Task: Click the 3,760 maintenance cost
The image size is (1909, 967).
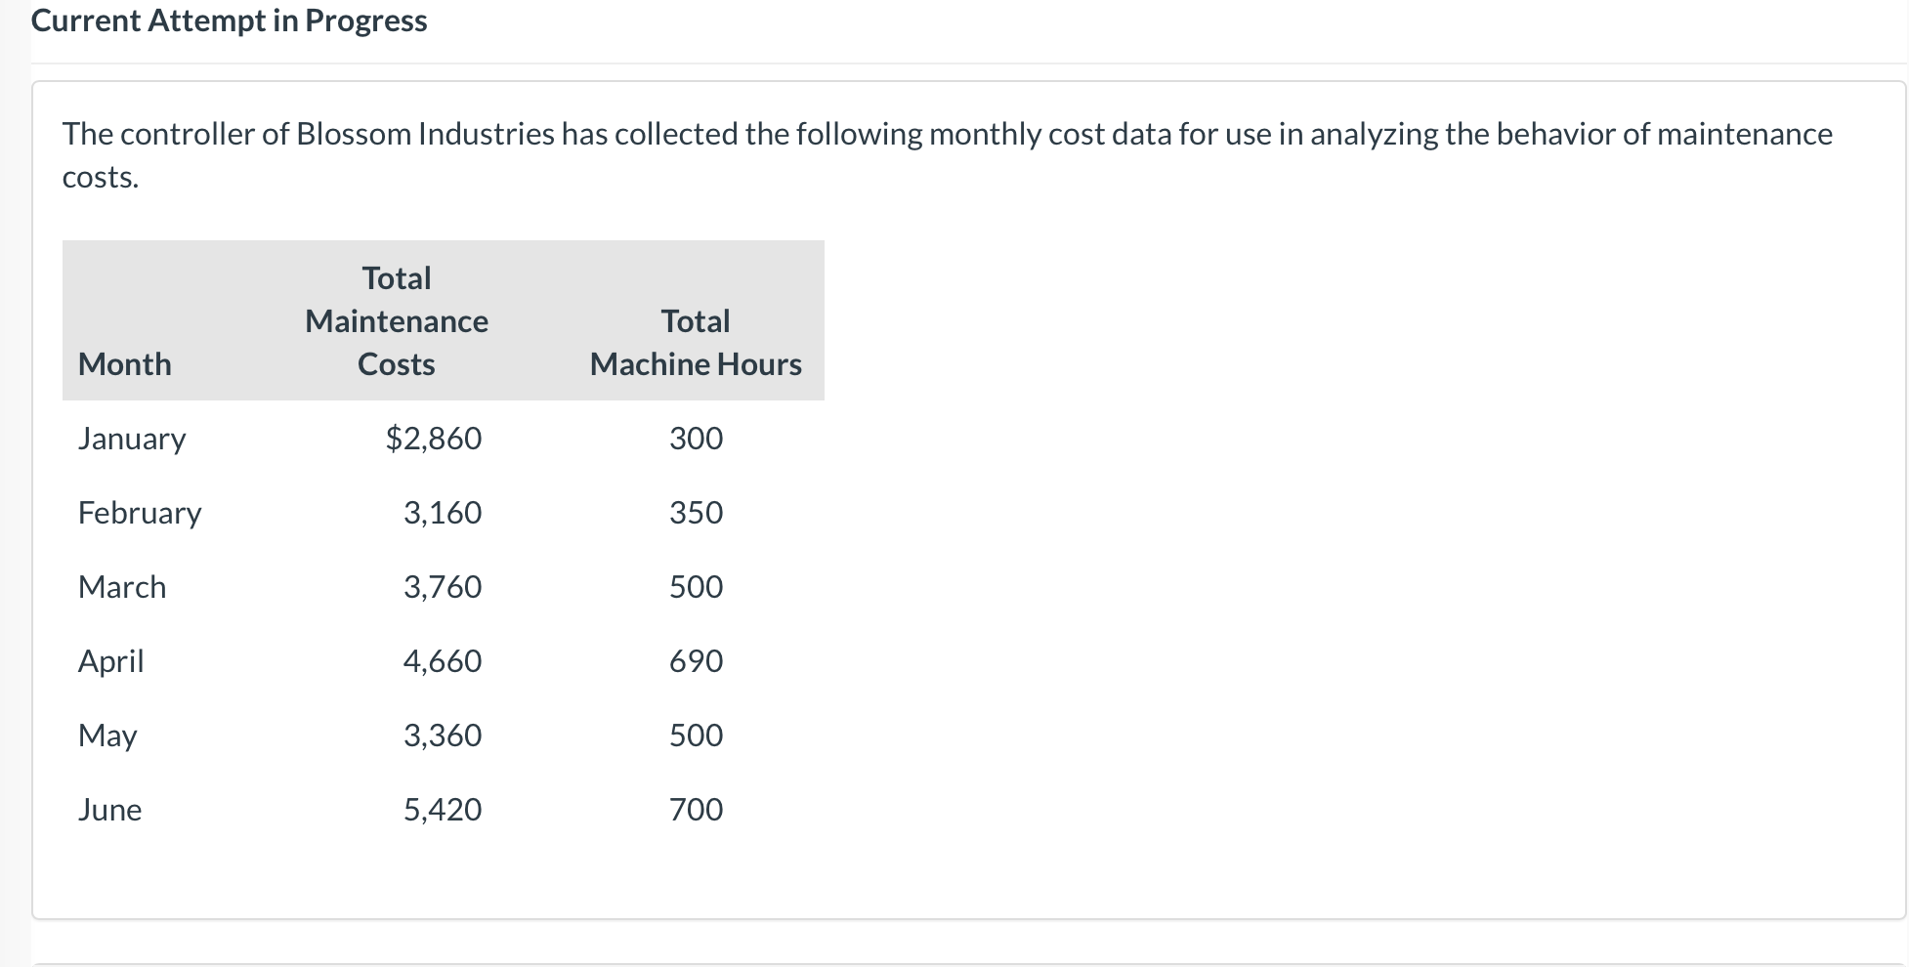Action: point(443,587)
